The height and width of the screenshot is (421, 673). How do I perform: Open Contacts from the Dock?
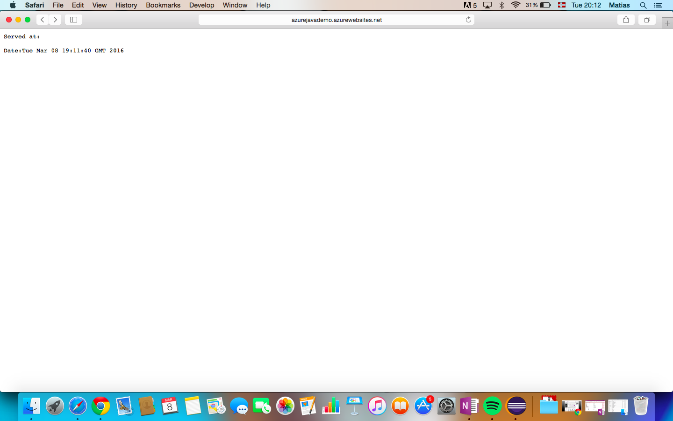tap(147, 406)
